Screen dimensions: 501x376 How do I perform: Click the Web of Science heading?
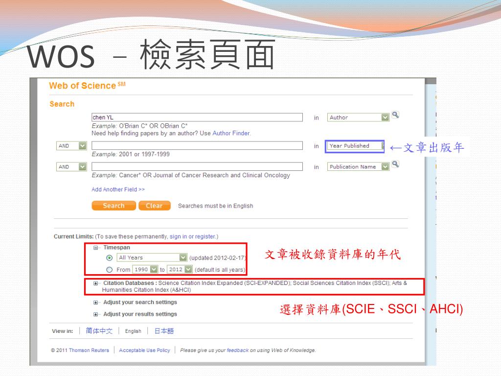[87, 85]
